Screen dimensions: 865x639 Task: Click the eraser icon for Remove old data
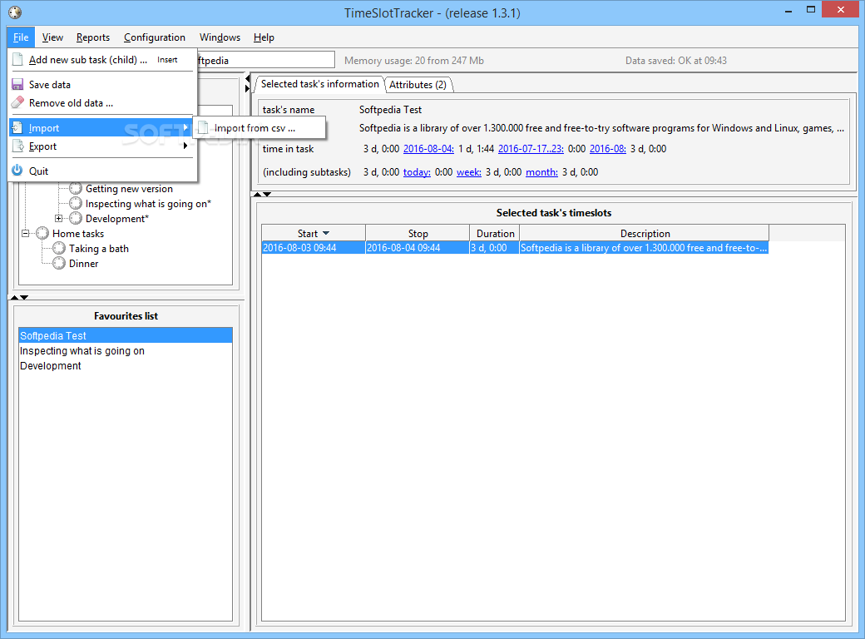coord(17,102)
